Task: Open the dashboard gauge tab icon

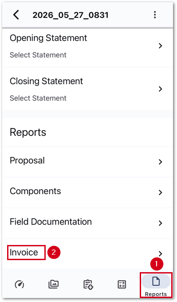Action: pos(20,285)
